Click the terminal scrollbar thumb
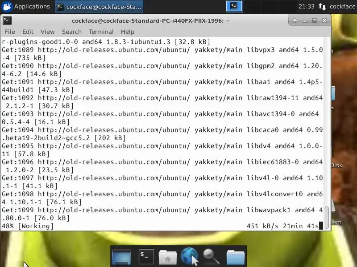Image resolution: width=357 pixels, height=267 pixels. pos(327,218)
